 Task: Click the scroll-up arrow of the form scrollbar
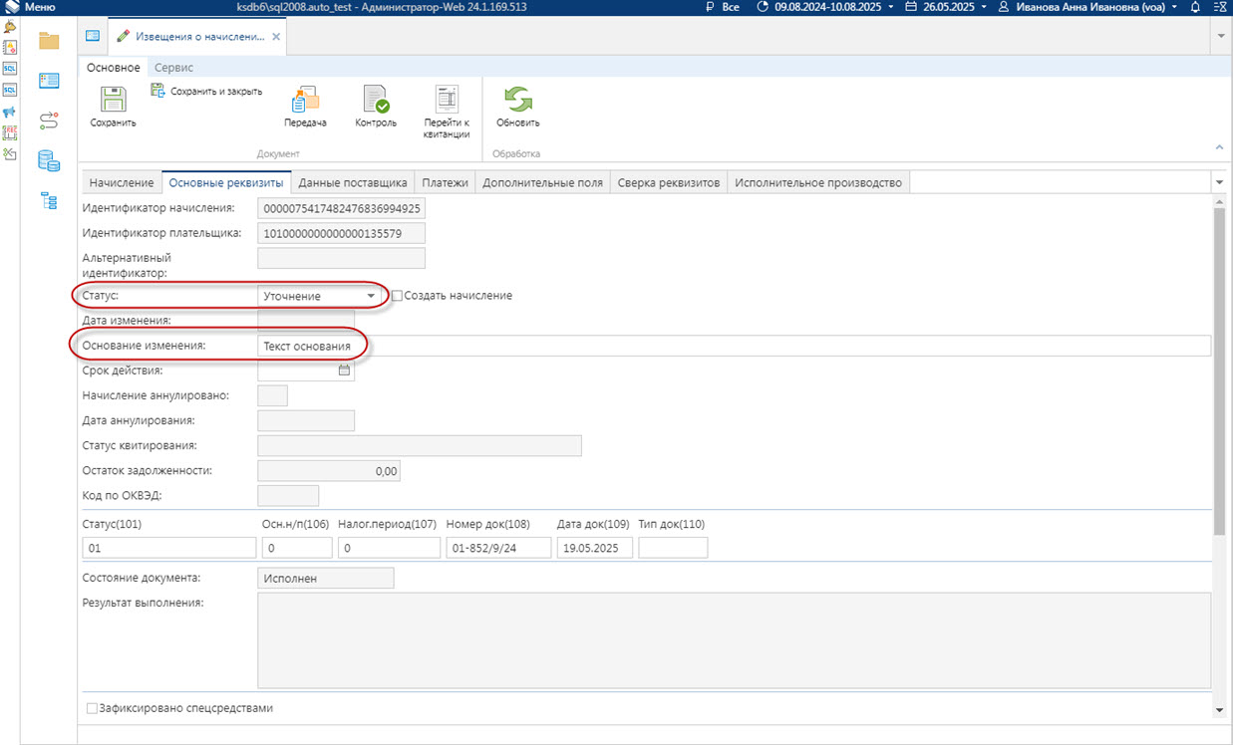[1219, 202]
